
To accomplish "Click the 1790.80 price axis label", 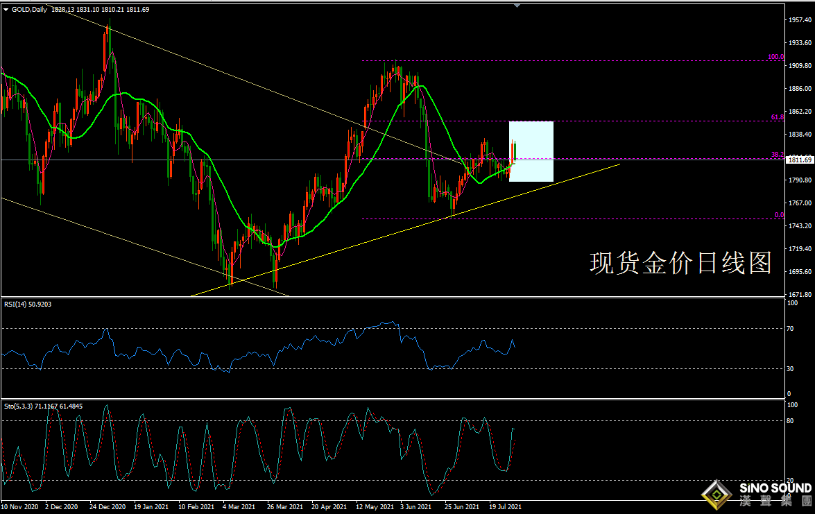I will click(800, 180).
